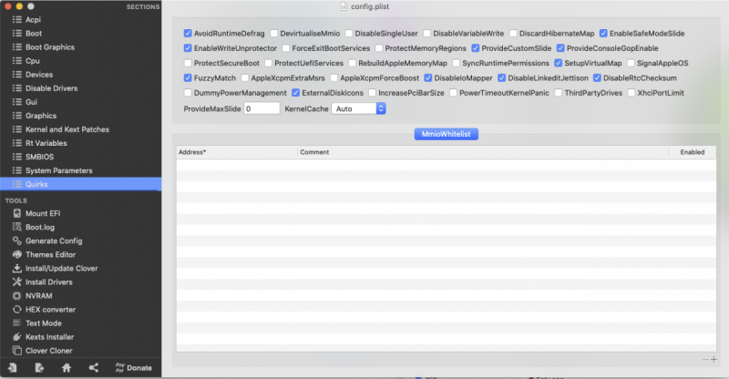Image resolution: width=729 pixels, height=379 pixels.
Task: Click the config.plist document icon
Action: tap(344, 6)
